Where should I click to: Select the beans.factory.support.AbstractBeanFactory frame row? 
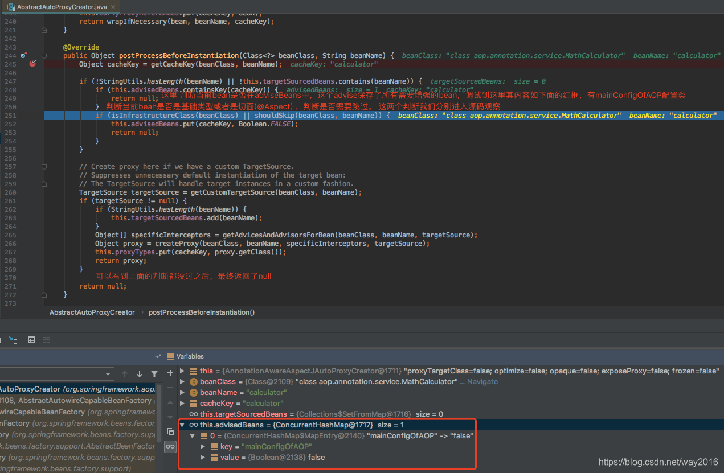point(77,446)
